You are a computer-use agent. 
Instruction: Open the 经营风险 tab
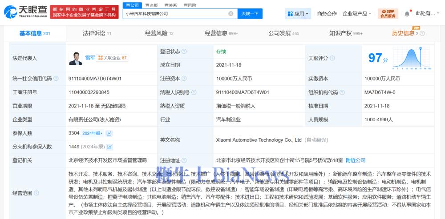tap(159, 33)
